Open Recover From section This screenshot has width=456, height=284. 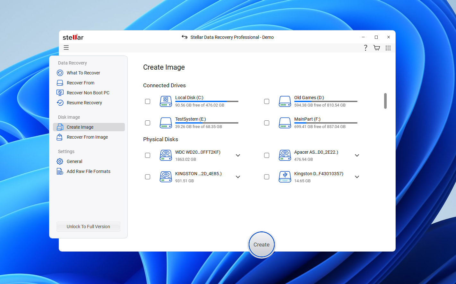81,83
